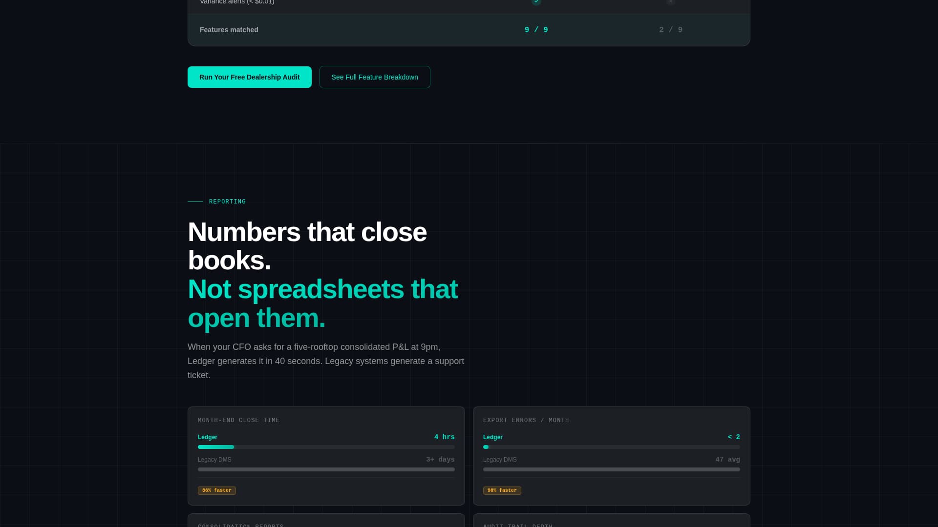Click Run Your Free Dealership Audit button
The image size is (938, 527).
coord(249,77)
